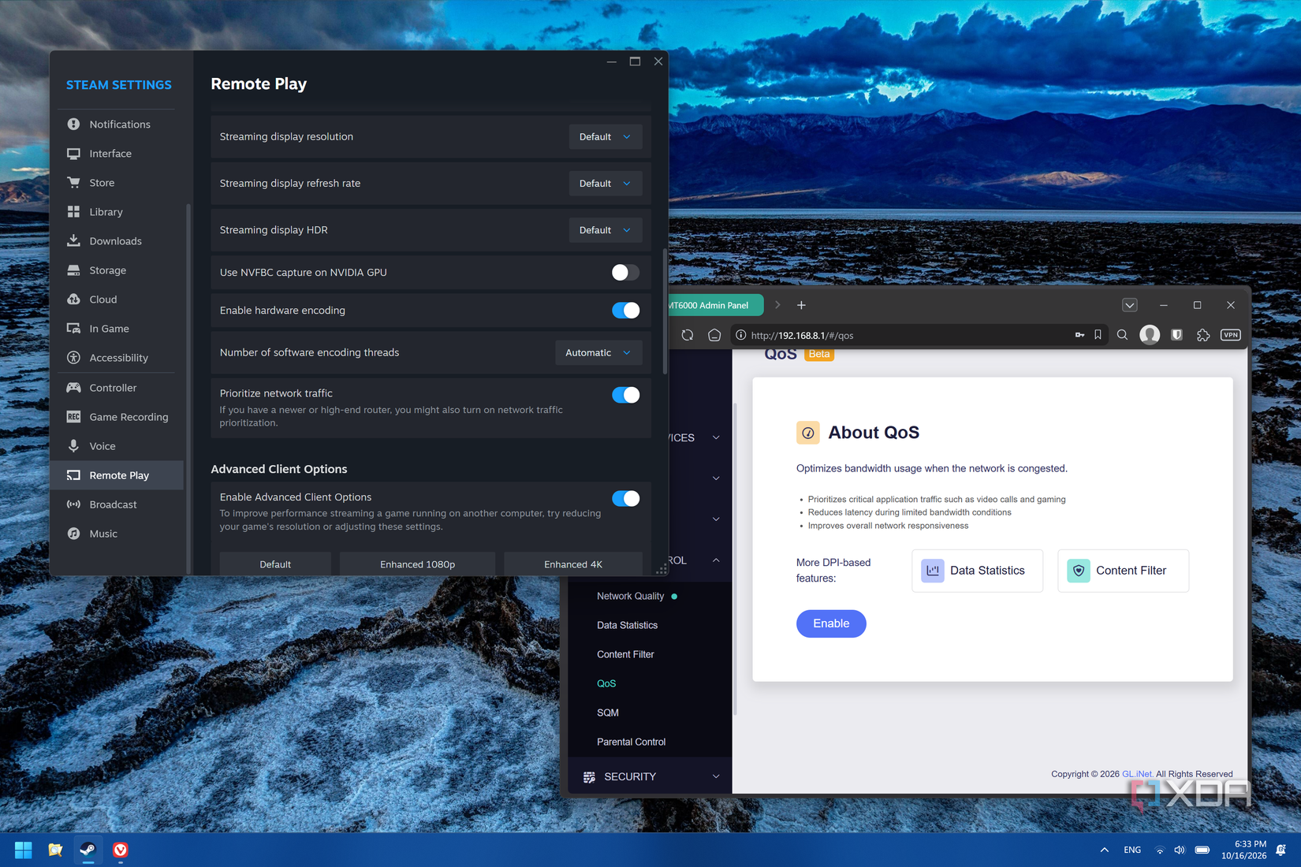Viewport: 1301px width, 867px height.
Task: Open the taskbar clock and date
Action: [x=1243, y=850]
